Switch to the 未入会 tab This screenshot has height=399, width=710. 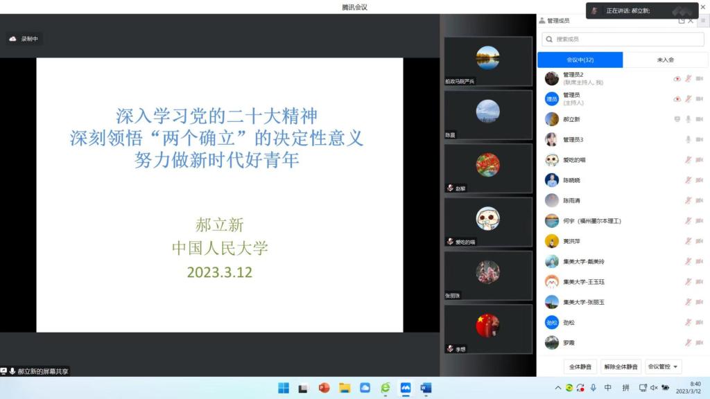666,60
